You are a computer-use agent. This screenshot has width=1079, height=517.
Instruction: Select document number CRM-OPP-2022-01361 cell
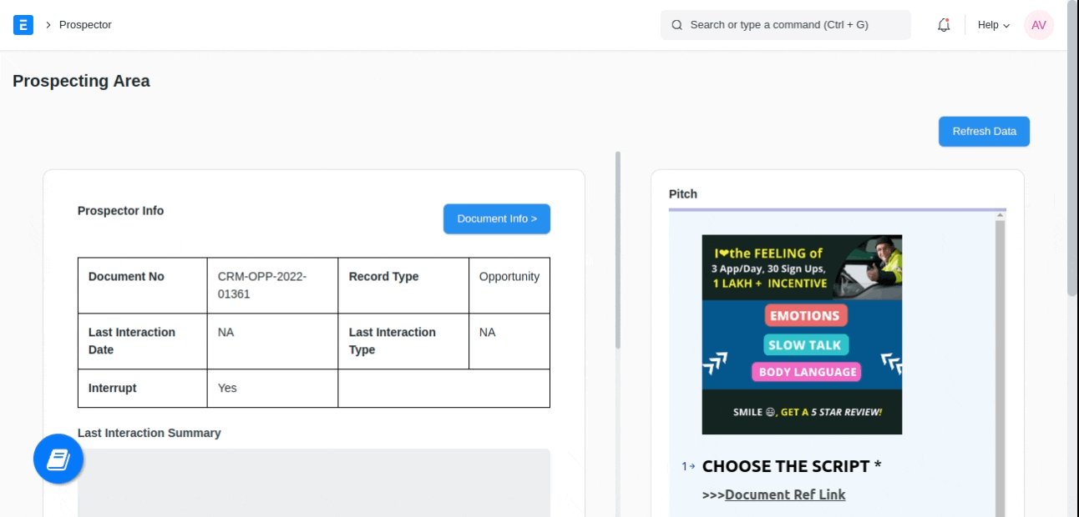tap(272, 285)
